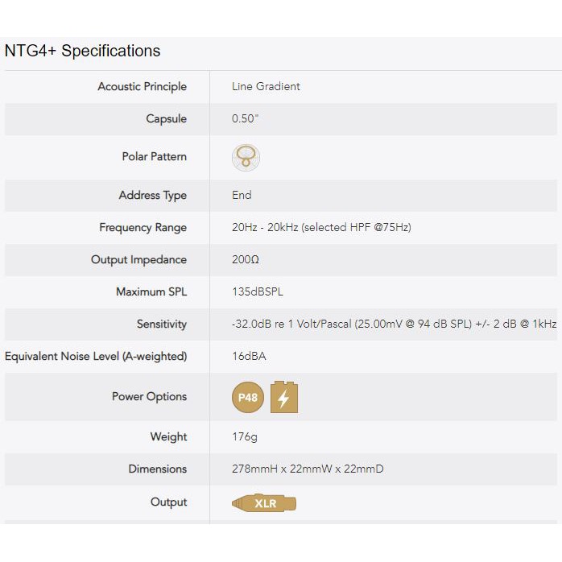Viewport: 562px width, 562px height.
Task: Click the 0.50" capsule value
Action: 245,119
